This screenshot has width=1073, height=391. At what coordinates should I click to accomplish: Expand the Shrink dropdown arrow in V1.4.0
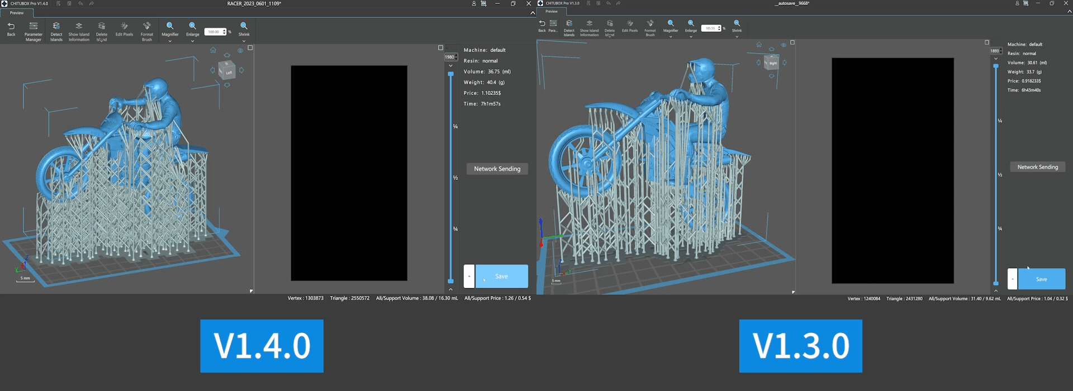point(244,41)
